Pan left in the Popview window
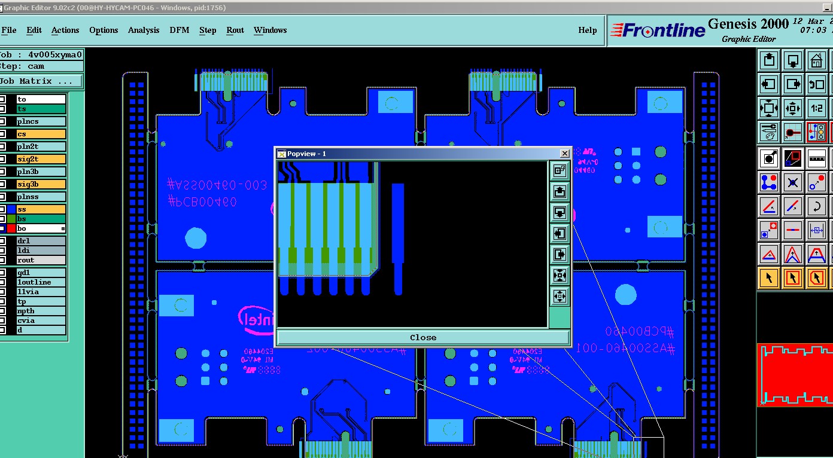 pos(560,233)
